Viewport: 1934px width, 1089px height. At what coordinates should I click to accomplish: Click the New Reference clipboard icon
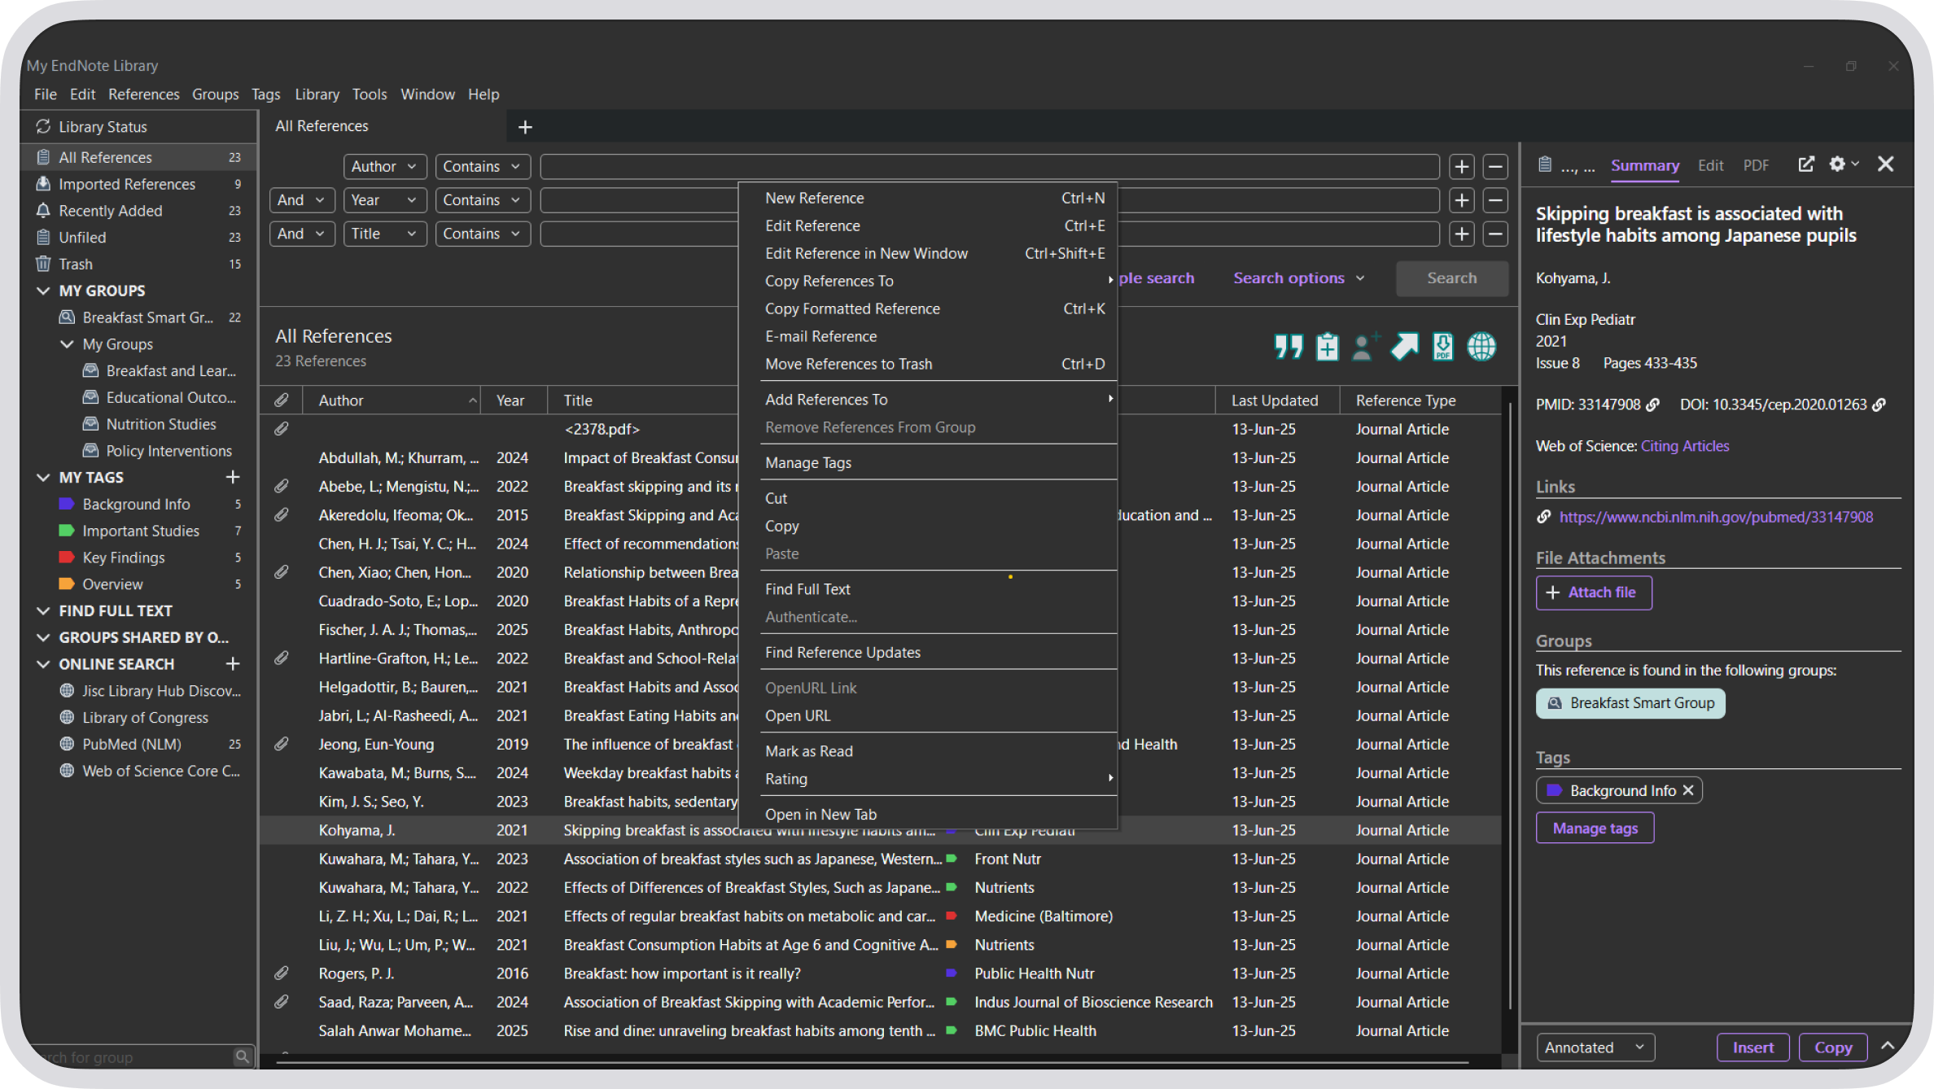[x=1328, y=347]
